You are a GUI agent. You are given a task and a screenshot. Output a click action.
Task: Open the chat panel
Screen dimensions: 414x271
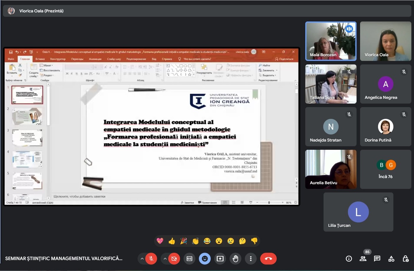(377, 259)
